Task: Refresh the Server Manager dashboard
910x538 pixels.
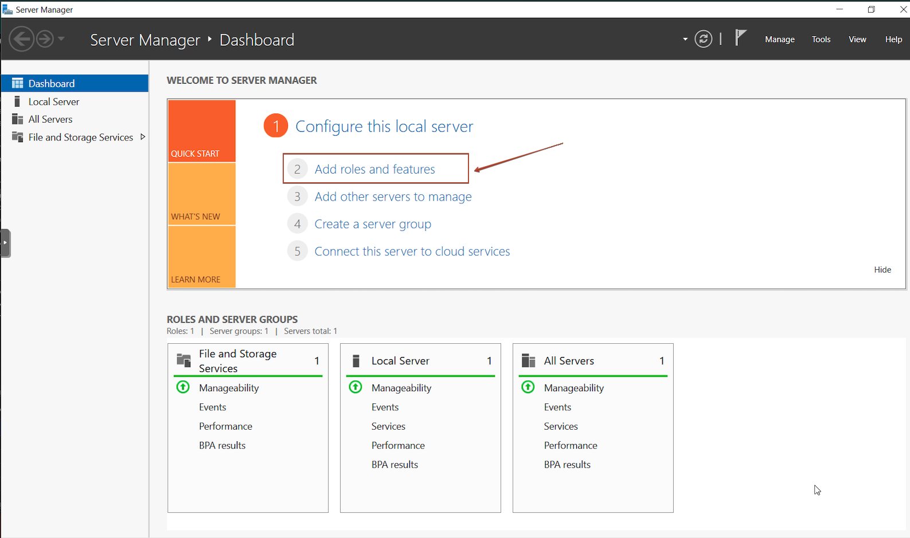Action: pos(703,39)
